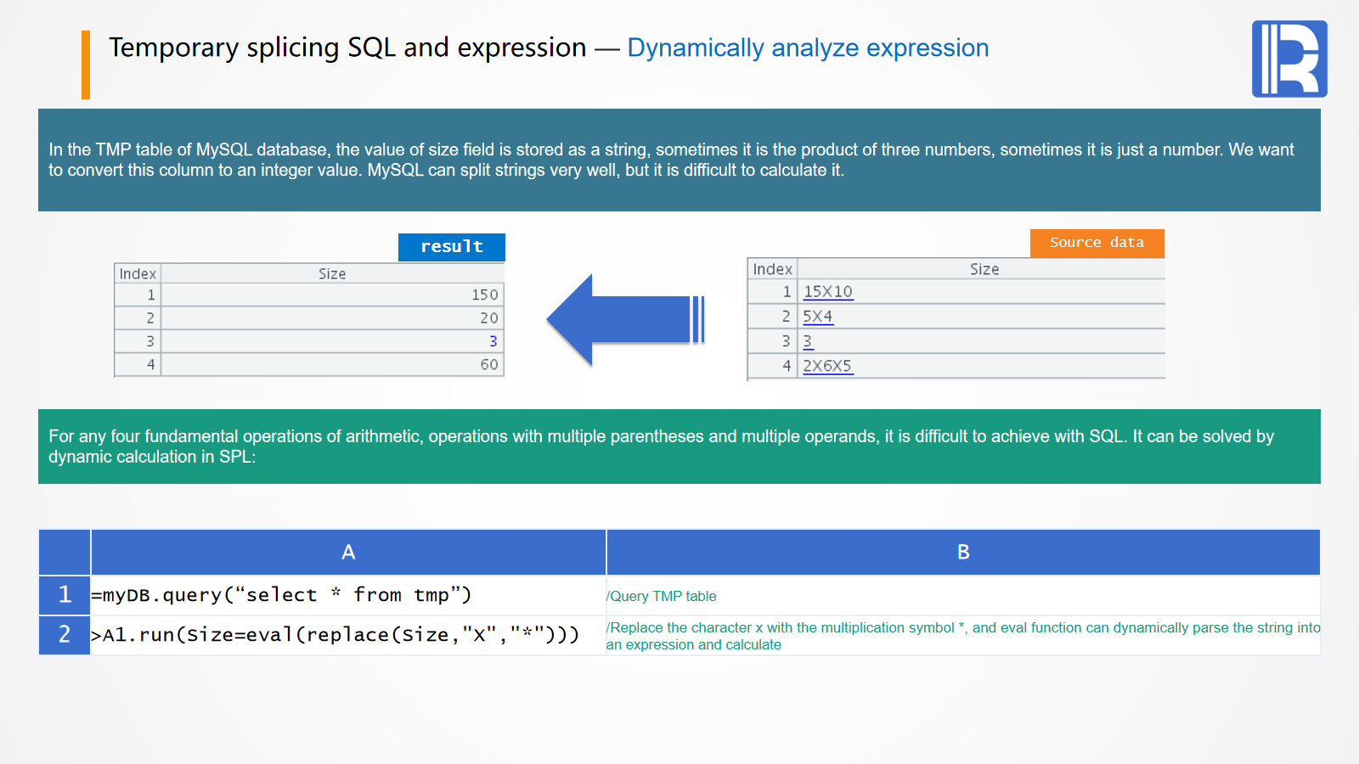Click the 2X6X5 source size entry
1359x764 pixels.
pyautogui.click(x=827, y=366)
